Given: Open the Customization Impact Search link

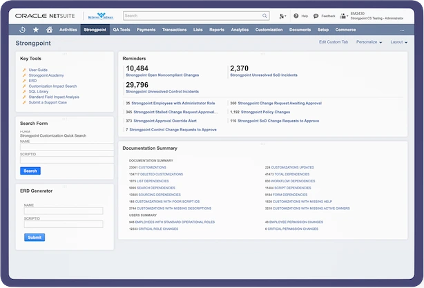Looking at the screenshot, I should click(53, 86).
